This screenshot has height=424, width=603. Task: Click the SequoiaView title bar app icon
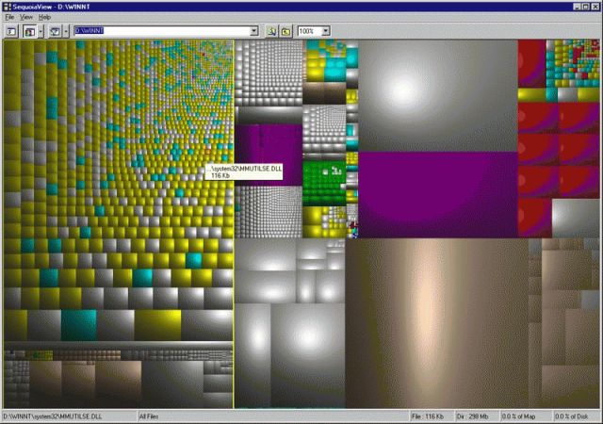click(7, 7)
